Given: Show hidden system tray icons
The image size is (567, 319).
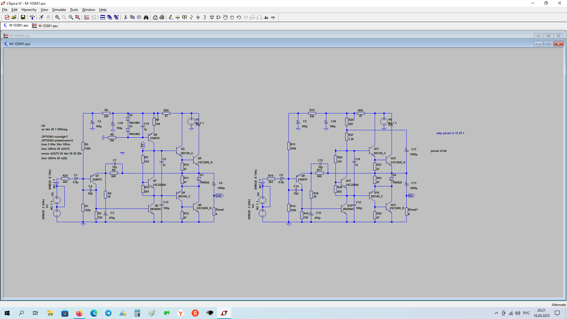Looking at the screenshot, I should point(496,313).
